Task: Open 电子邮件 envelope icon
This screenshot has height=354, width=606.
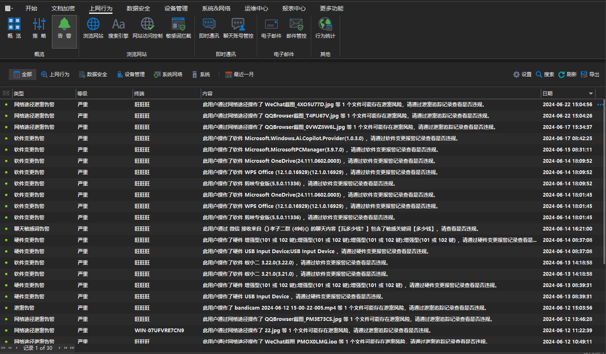Action: click(x=271, y=28)
